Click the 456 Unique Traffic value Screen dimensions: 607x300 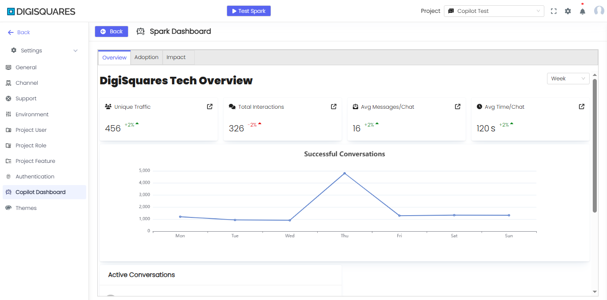click(113, 128)
